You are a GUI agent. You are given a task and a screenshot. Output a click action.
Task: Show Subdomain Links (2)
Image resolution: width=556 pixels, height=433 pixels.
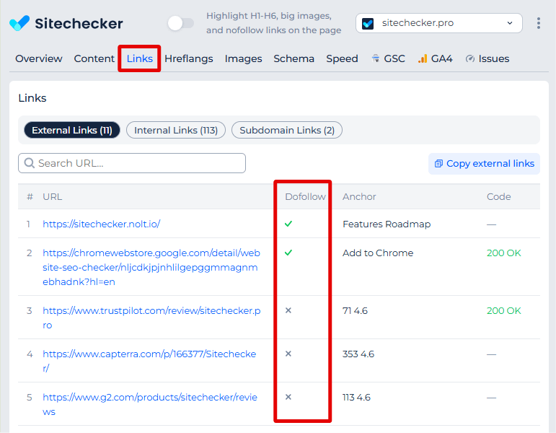click(x=287, y=130)
